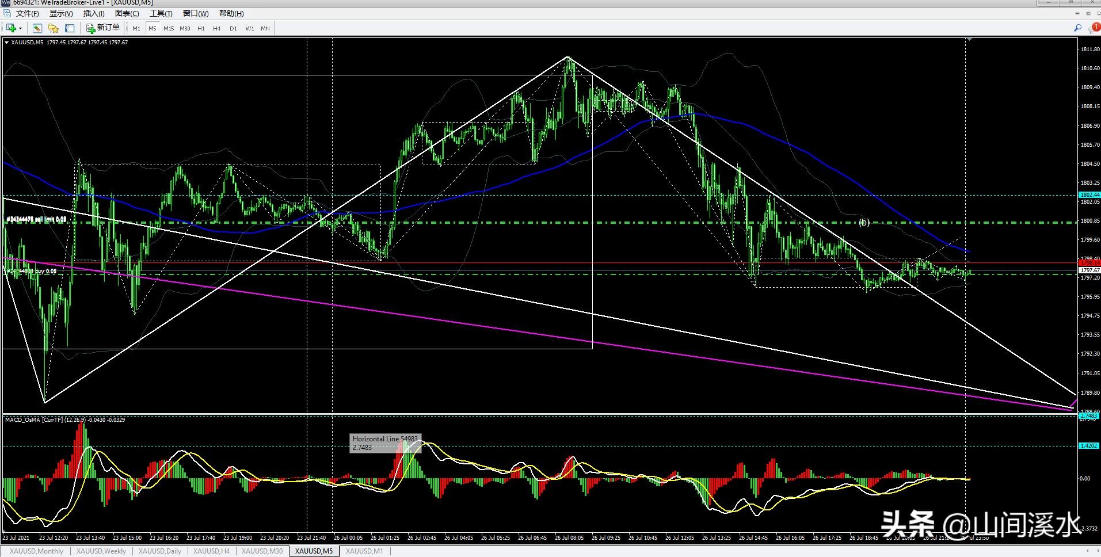Open the 插入(I) menu
Viewport: 1101px width, 557px height.
(x=94, y=13)
